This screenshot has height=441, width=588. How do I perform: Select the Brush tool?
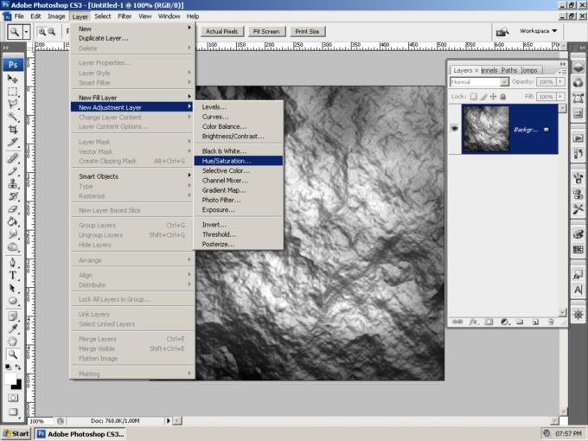pyautogui.click(x=13, y=170)
